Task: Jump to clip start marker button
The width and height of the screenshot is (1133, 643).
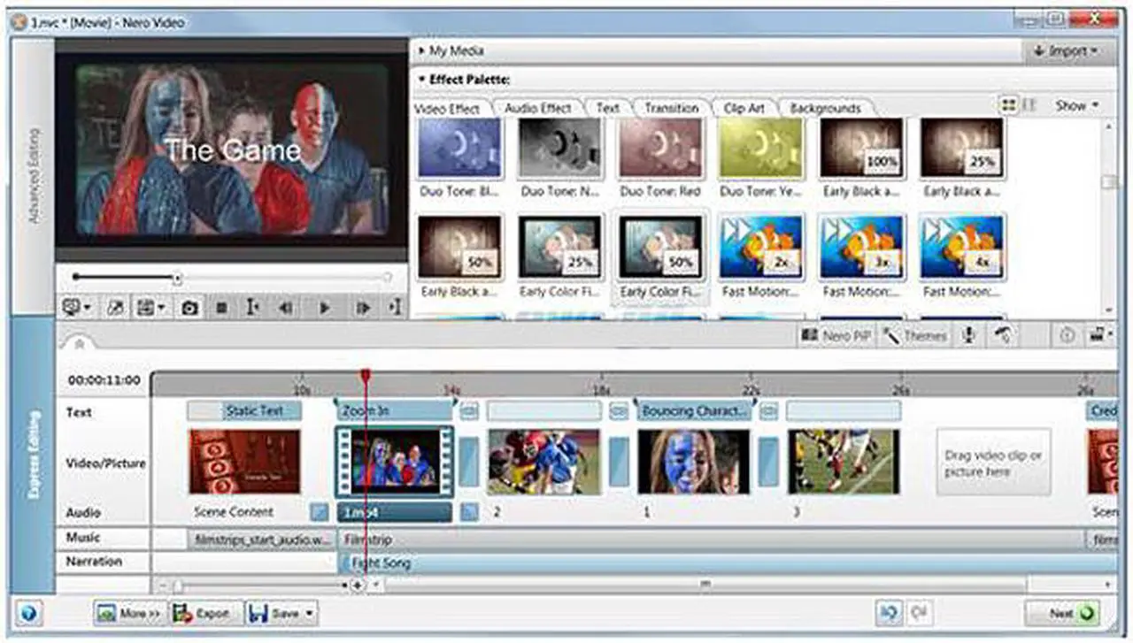Action: click(x=252, y=308)
